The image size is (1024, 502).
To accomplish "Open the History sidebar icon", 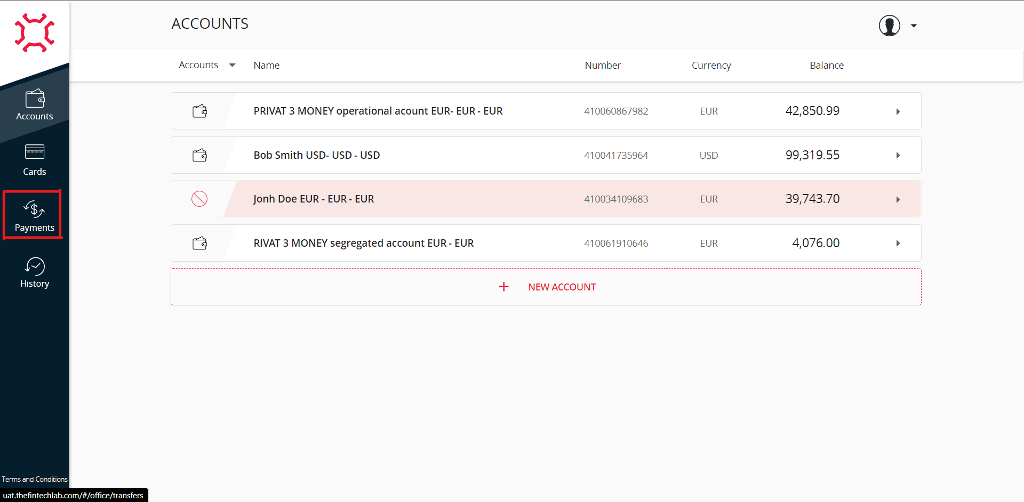I will click(x=35, y=266).
